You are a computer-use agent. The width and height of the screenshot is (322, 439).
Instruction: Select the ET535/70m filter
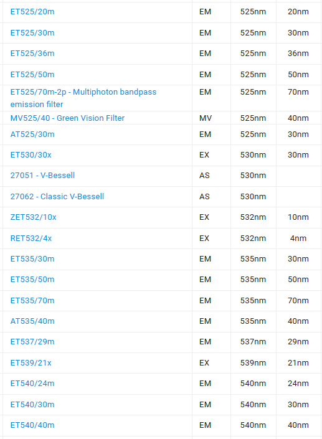click(x=32, y=301)
